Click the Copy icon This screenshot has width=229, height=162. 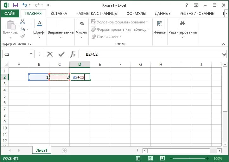[22, 29]
